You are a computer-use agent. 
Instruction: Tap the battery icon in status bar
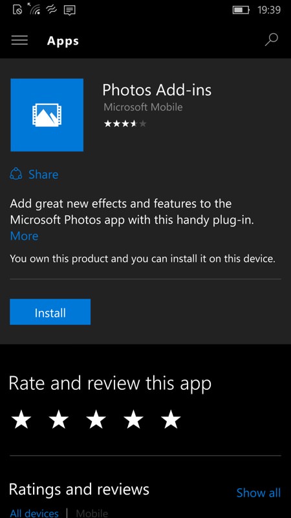click(241, 10)
